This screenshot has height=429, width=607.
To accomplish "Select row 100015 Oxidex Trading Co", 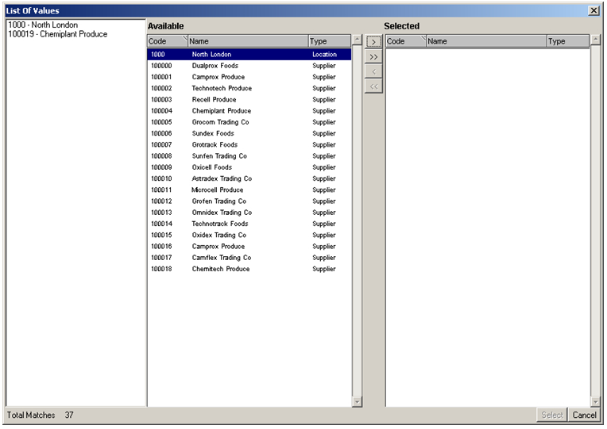I will coord(249,235).
